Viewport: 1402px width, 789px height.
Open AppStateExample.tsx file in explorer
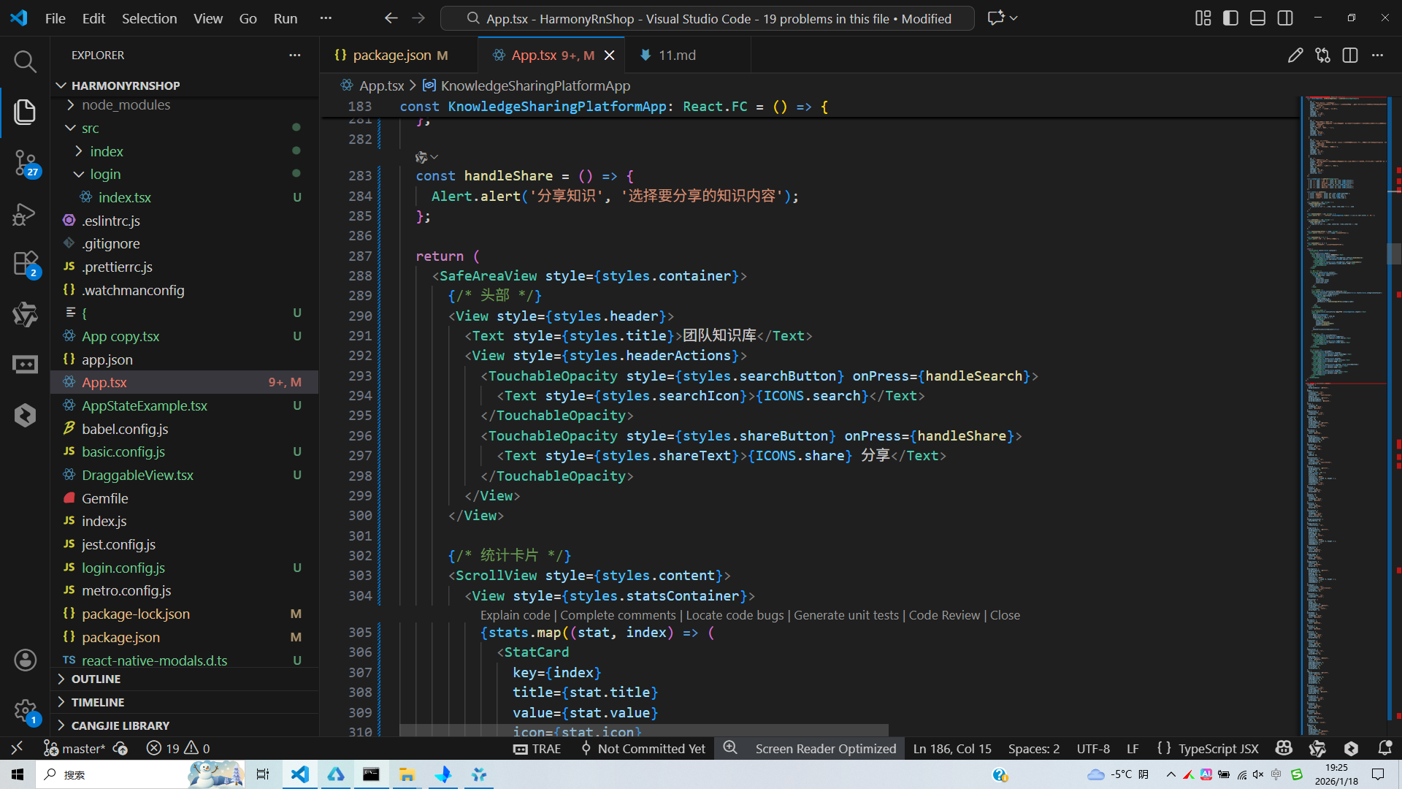[x=145, y=405]
